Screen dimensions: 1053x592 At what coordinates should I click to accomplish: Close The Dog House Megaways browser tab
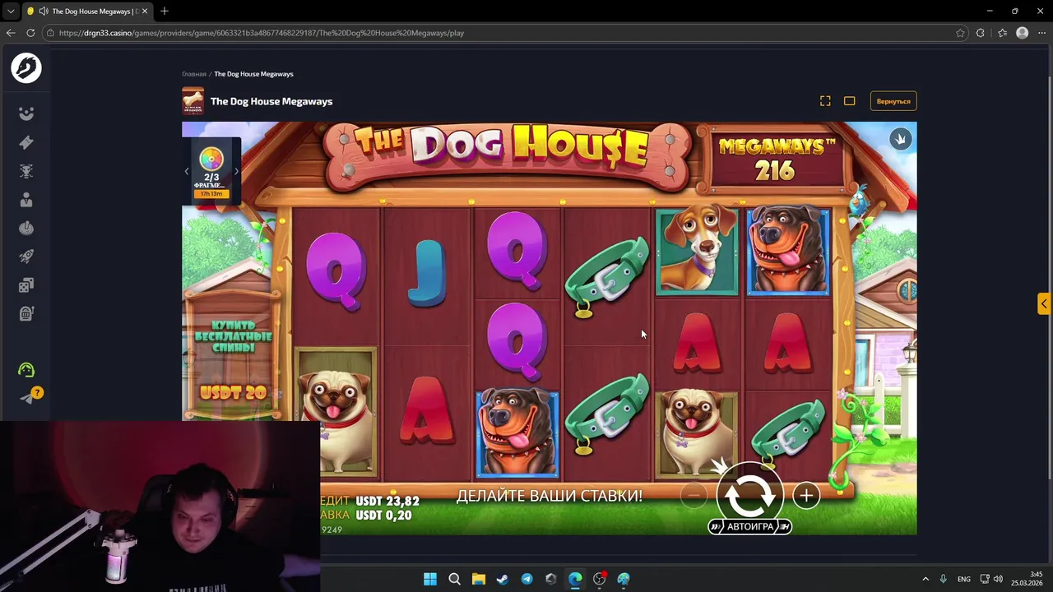(x=144, y=12)
